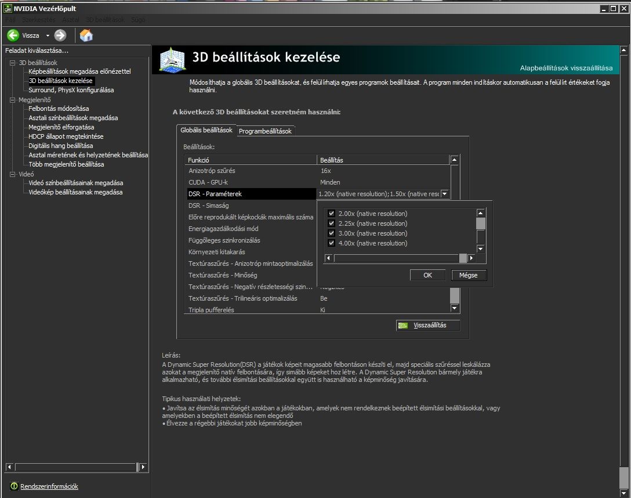631x498 pixels.
Task: Select the Tripla pufferelés setting row
Action: click(x=317, y=309)
